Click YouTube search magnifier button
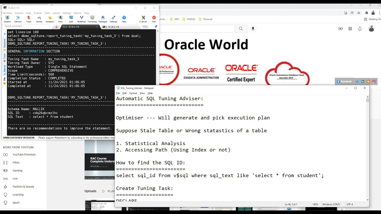The height and width of the screenshot is (214, 381). (241, 29)
